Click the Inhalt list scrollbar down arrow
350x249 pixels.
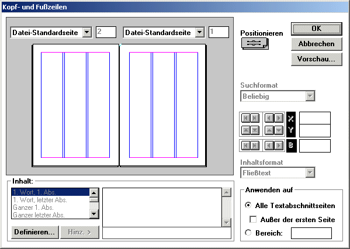[93, 214]
